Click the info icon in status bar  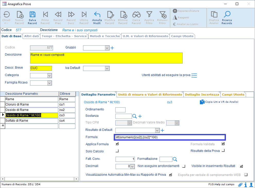[245, 185]
